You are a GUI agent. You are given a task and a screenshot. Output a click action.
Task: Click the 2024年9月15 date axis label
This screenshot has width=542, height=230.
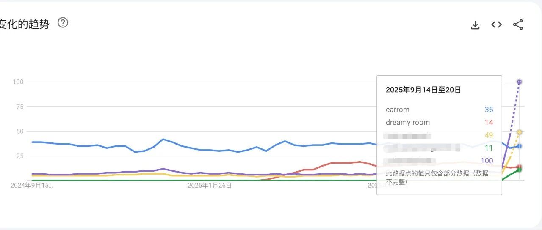(x=32, y=185)
